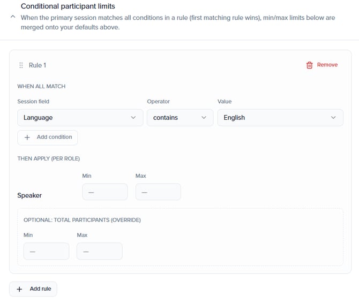
Task: Open the Operator 'contains' dropdown
Action: click(179, 118)
